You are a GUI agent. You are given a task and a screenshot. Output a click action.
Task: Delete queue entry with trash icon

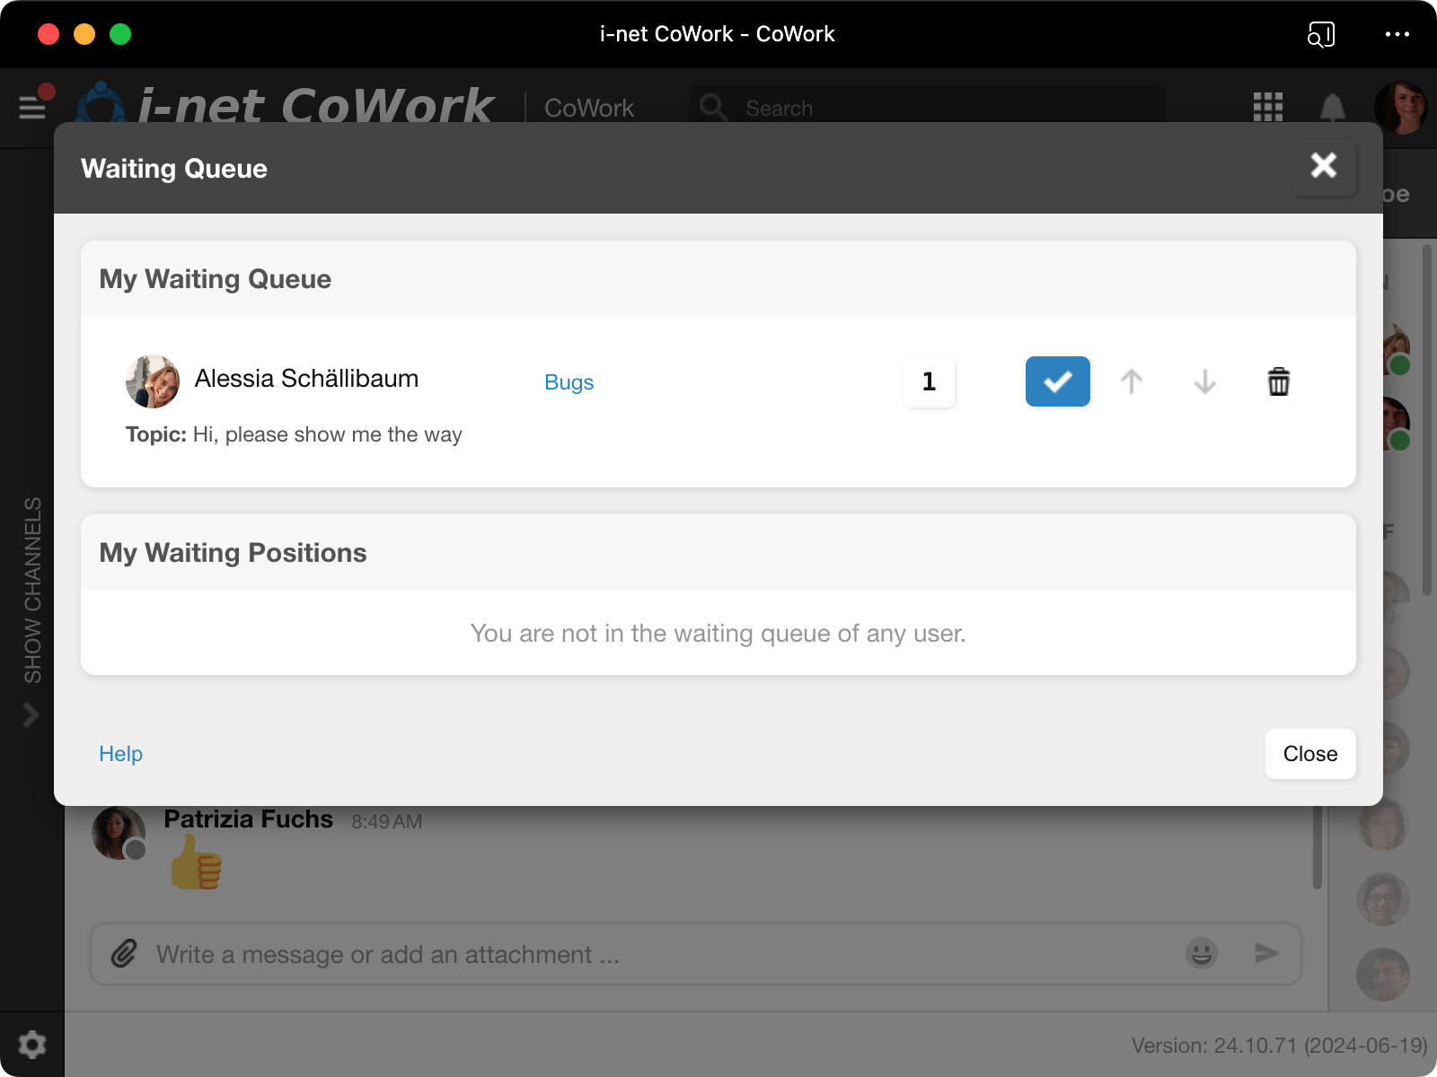(x=1278, y=381)
